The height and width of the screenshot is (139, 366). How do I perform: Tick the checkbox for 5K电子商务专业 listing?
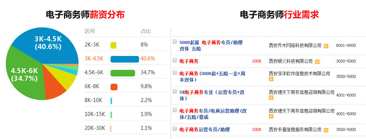click(175, 91)
